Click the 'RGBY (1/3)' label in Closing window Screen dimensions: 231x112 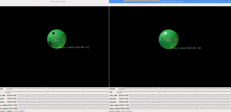click(117, 89)
